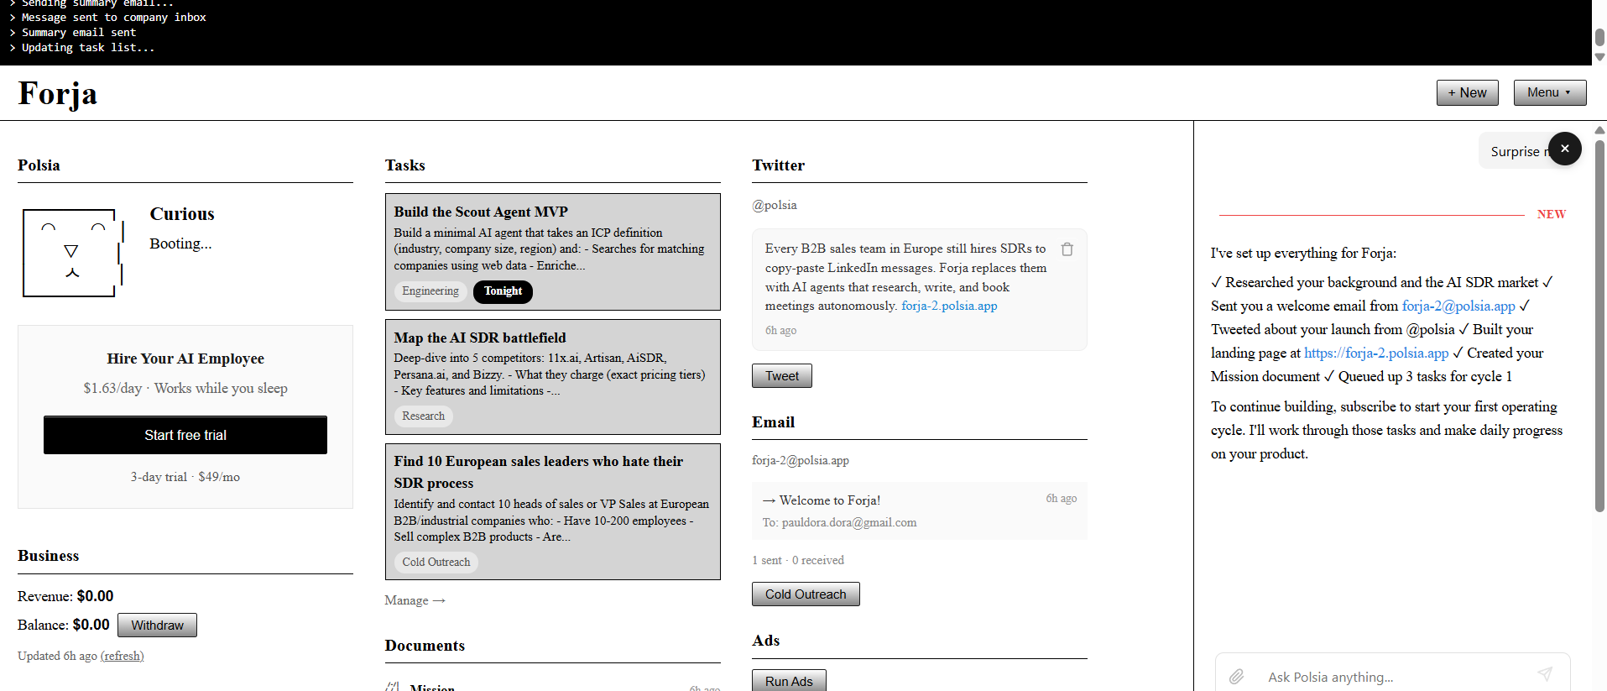Click the Withdraw button
This screenshot has height=691, width=1607.
(157, 625)
